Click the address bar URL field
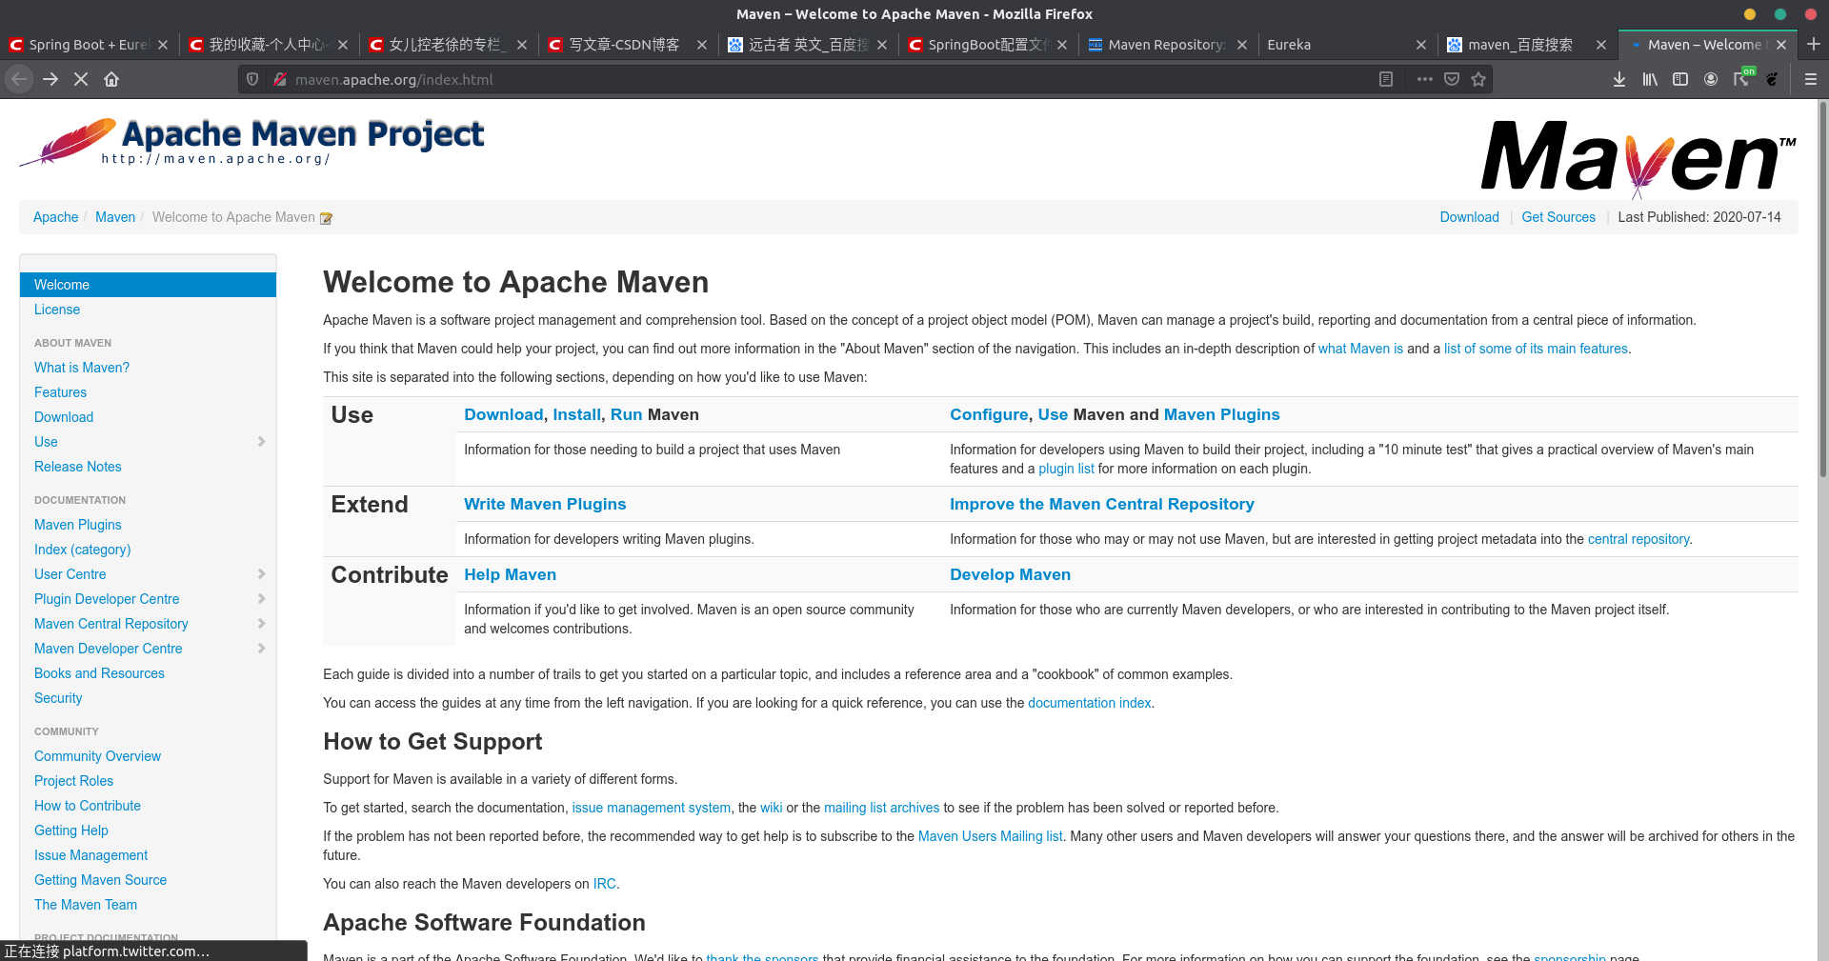Viewport: 1829px width, 961px height. (x=829, y=79)
